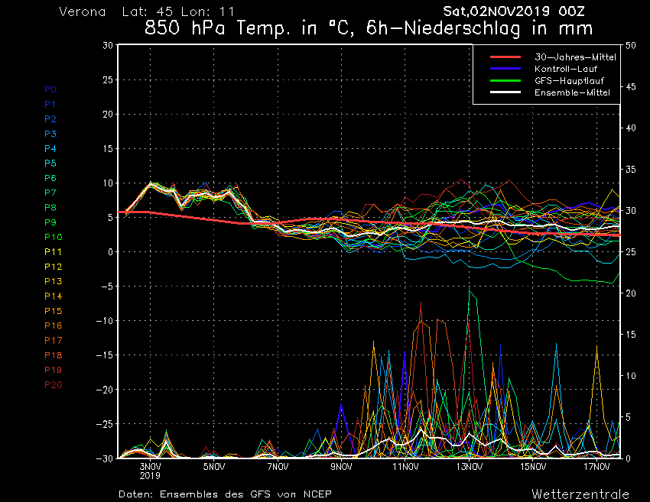650x502 pixels.
Task: Click the P14 ensemble member label
Action: tap(53, 296)
